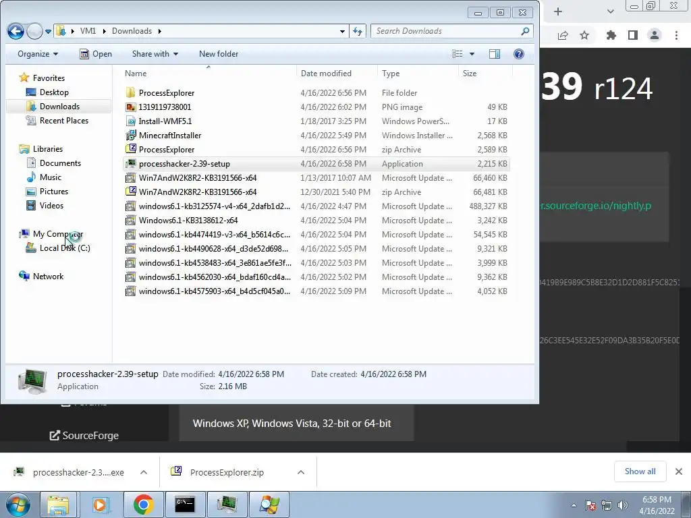Viewport: 691px width, 518px height.
Task: Select the Win7AndW2K8R2-KB3191566-x64 Microsoft Update icon
Action: click(130, 178)
